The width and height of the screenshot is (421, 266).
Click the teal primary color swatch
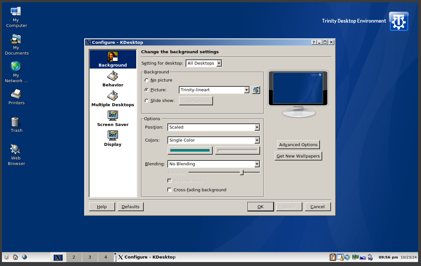point(190,150)
